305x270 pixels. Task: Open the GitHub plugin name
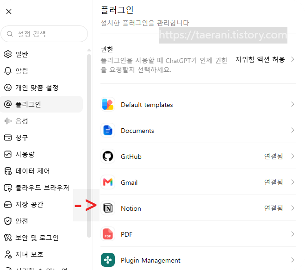[131, 157]
